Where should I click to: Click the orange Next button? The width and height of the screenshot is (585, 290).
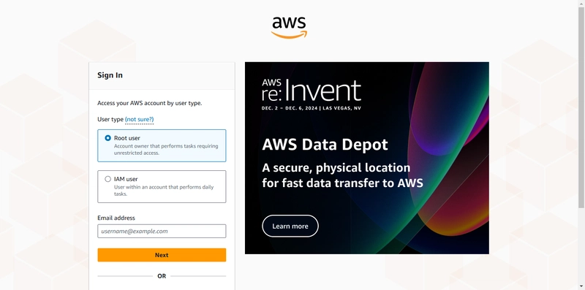point(162,255)
